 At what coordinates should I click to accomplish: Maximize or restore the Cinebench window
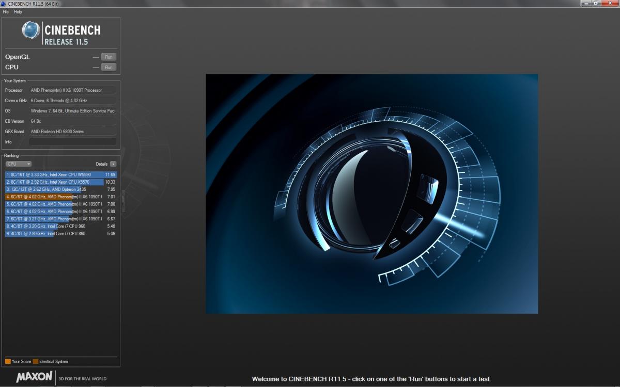[x=595, y=3]
